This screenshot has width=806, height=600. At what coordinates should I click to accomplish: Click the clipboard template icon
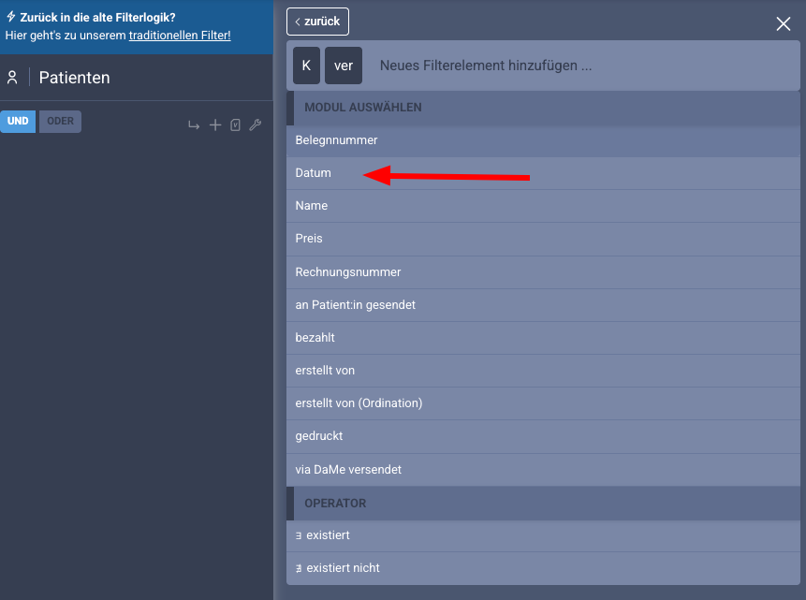tap(235, 124)
